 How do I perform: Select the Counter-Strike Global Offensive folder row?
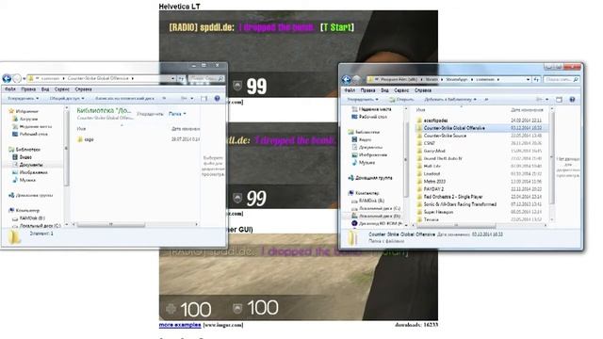point(483,128)
